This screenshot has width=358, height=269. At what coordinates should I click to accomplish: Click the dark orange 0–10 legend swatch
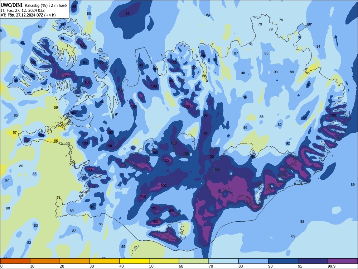point(15,261)
